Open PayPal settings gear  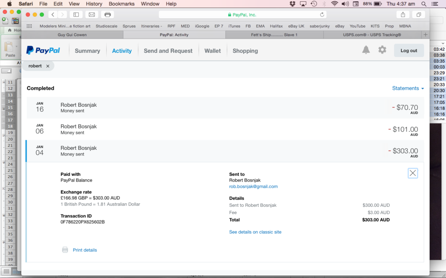point(382,50)
